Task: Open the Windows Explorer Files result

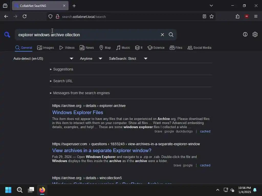Action: click(x=78, y=112)
